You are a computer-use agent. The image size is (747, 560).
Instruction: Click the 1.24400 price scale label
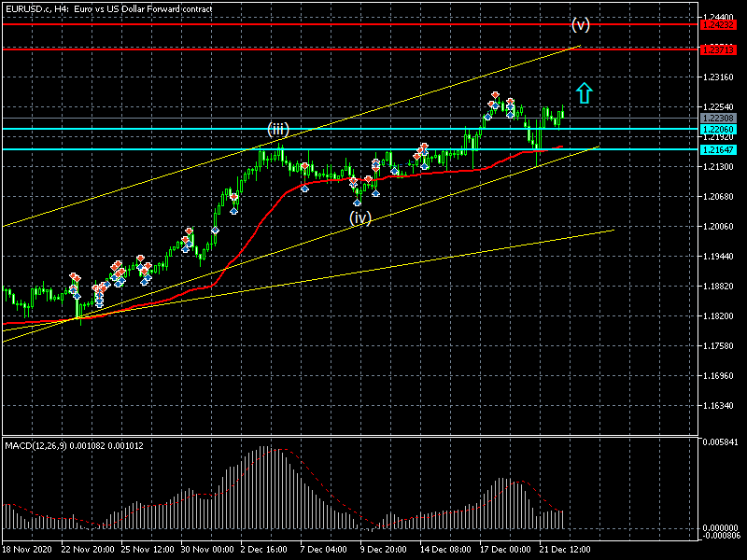720,17
